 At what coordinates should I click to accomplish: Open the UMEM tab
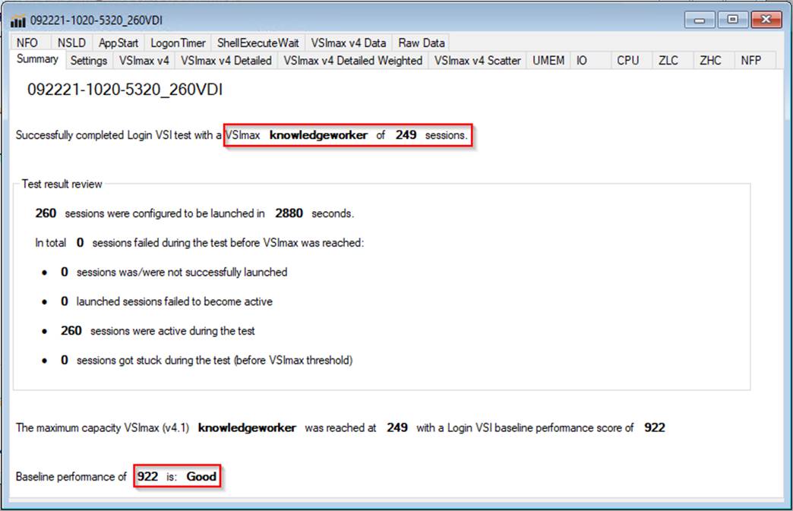click(x=548, y=61)
